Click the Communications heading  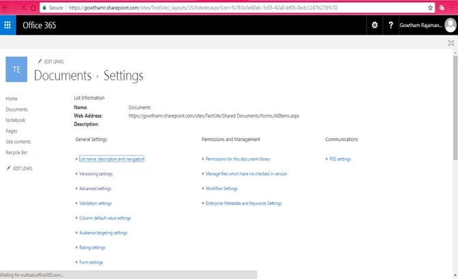tap(341, 139)
